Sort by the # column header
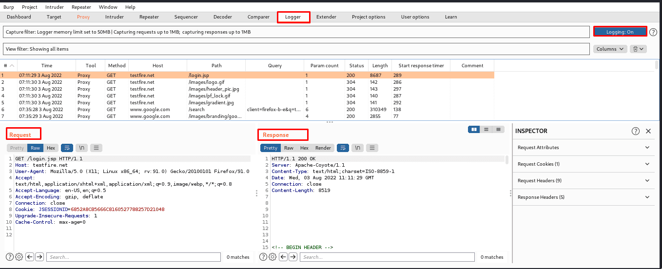This screenshot has width=662, height=269. tap(9, 66)
